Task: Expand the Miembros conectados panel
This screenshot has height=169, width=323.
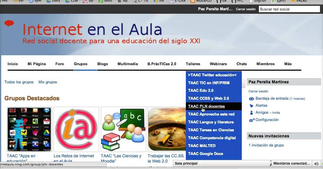Action: pos(291,163)
